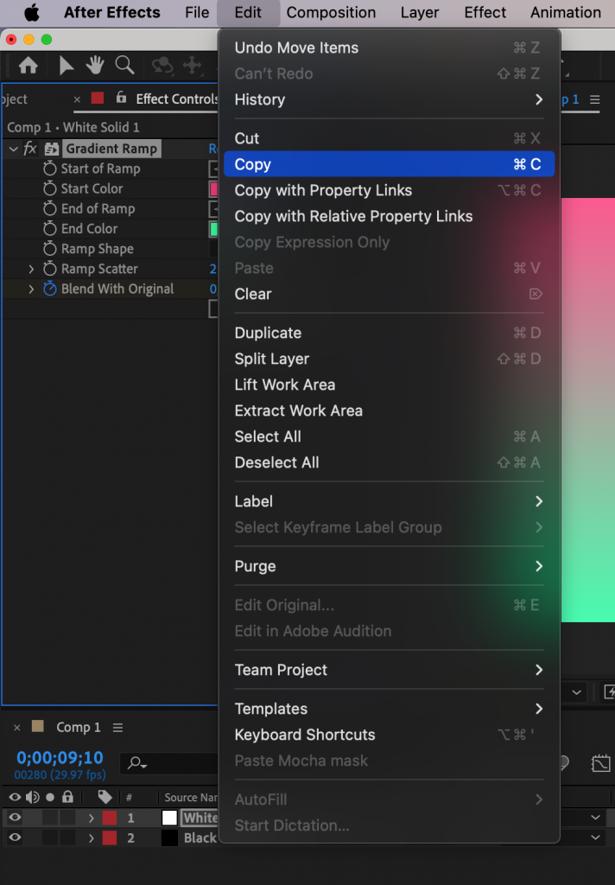Image resolution: width=615 pixels, height=885 pixels.
Task: Click the Blend With Original stopwatch
Action: coord(49,289)
